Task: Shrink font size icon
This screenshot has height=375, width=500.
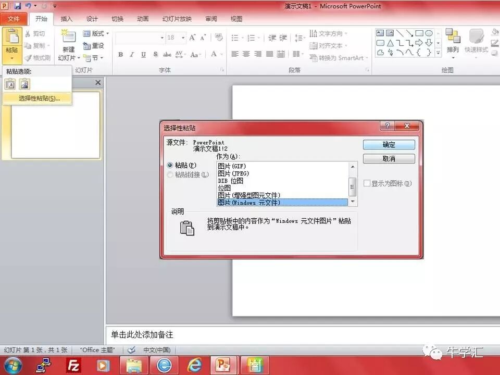Action: coord(203,37)
